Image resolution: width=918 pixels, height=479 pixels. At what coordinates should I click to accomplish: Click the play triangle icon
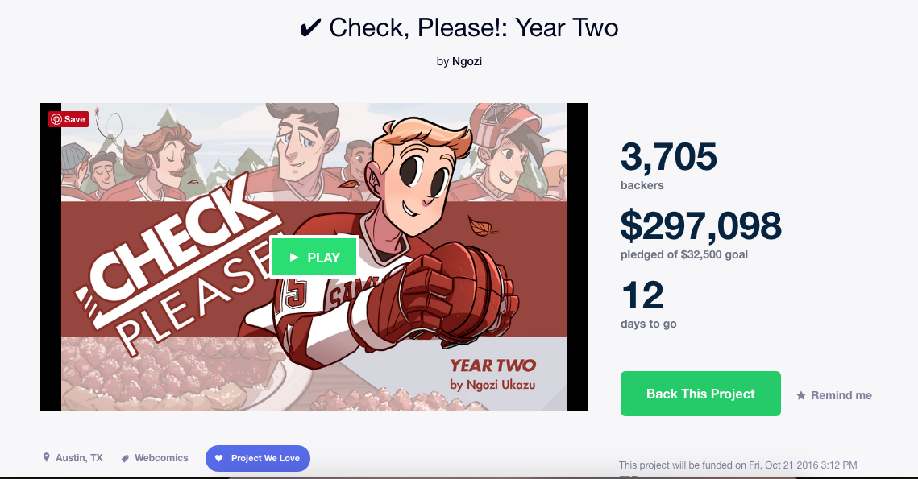pyautogui.click(x=294, y=258)
